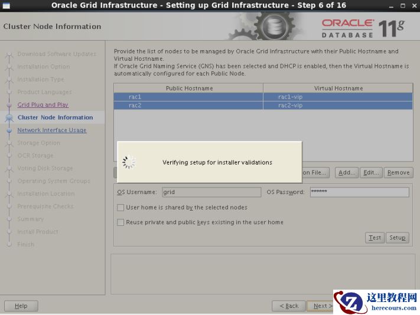The width and height of the screenshot is (420, 315).
Task: Click the Operating System Groups step
Action: click(54, 181)
